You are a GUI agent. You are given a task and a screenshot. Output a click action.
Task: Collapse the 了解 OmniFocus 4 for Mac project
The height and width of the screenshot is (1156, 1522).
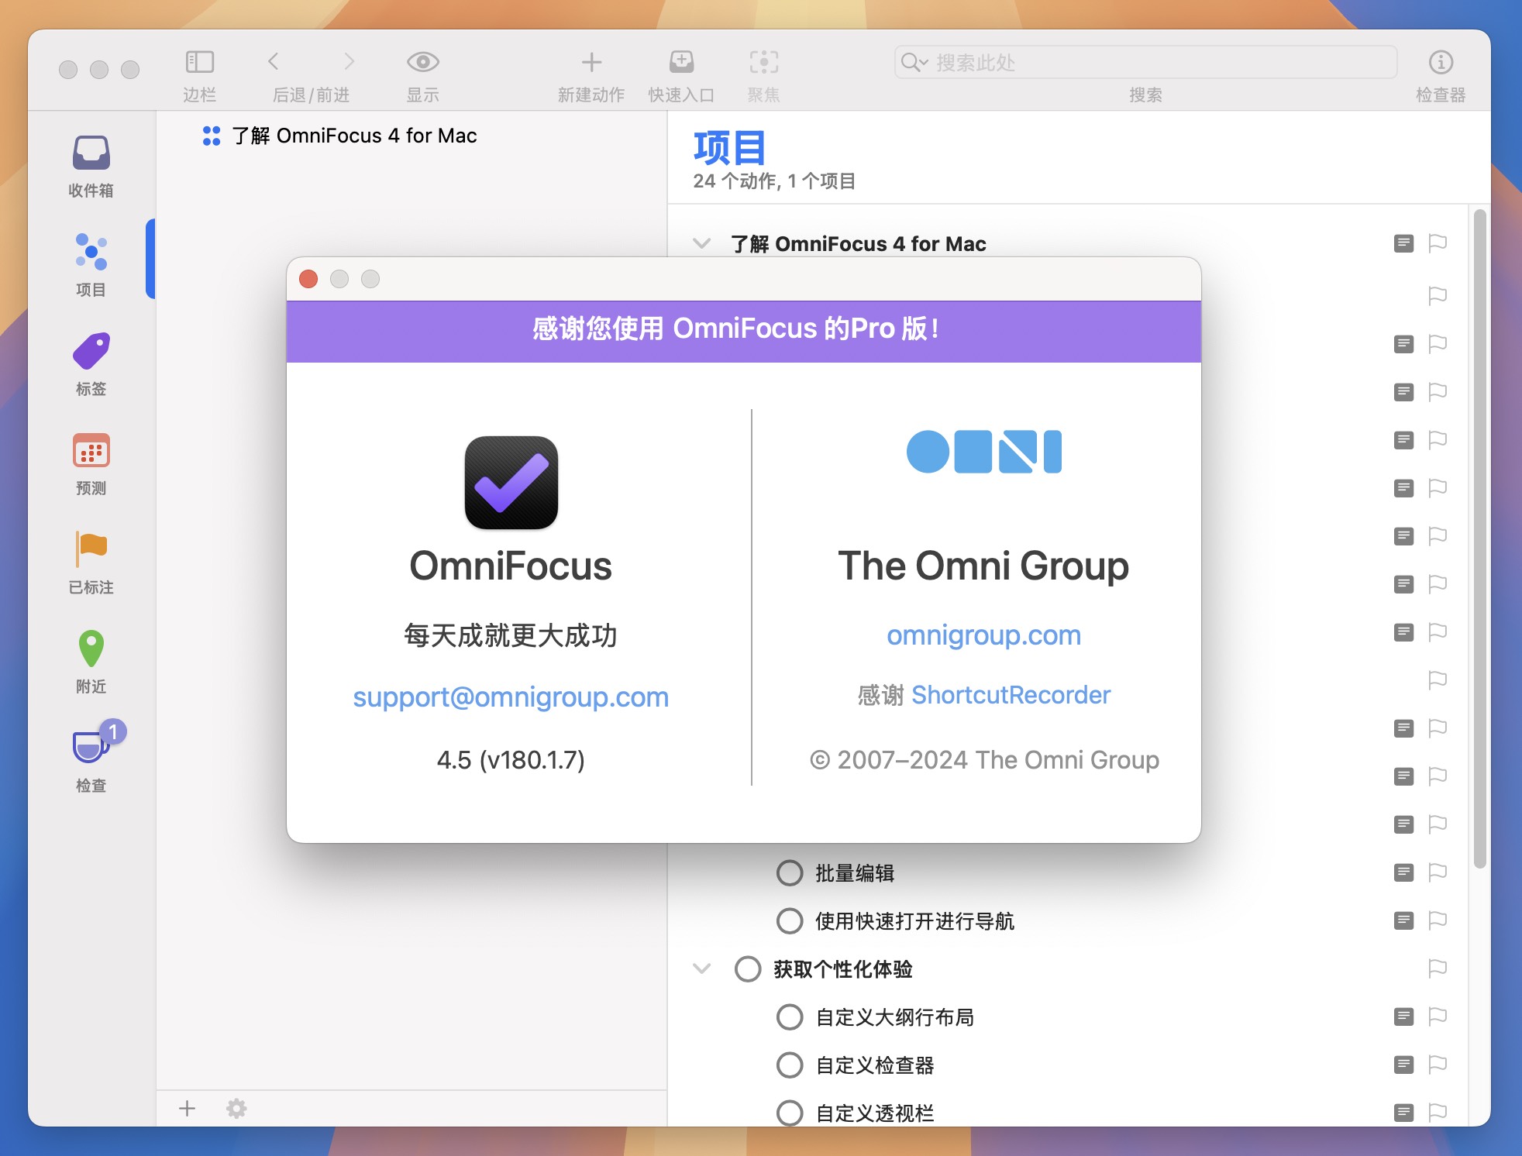(x=701, y=244)
